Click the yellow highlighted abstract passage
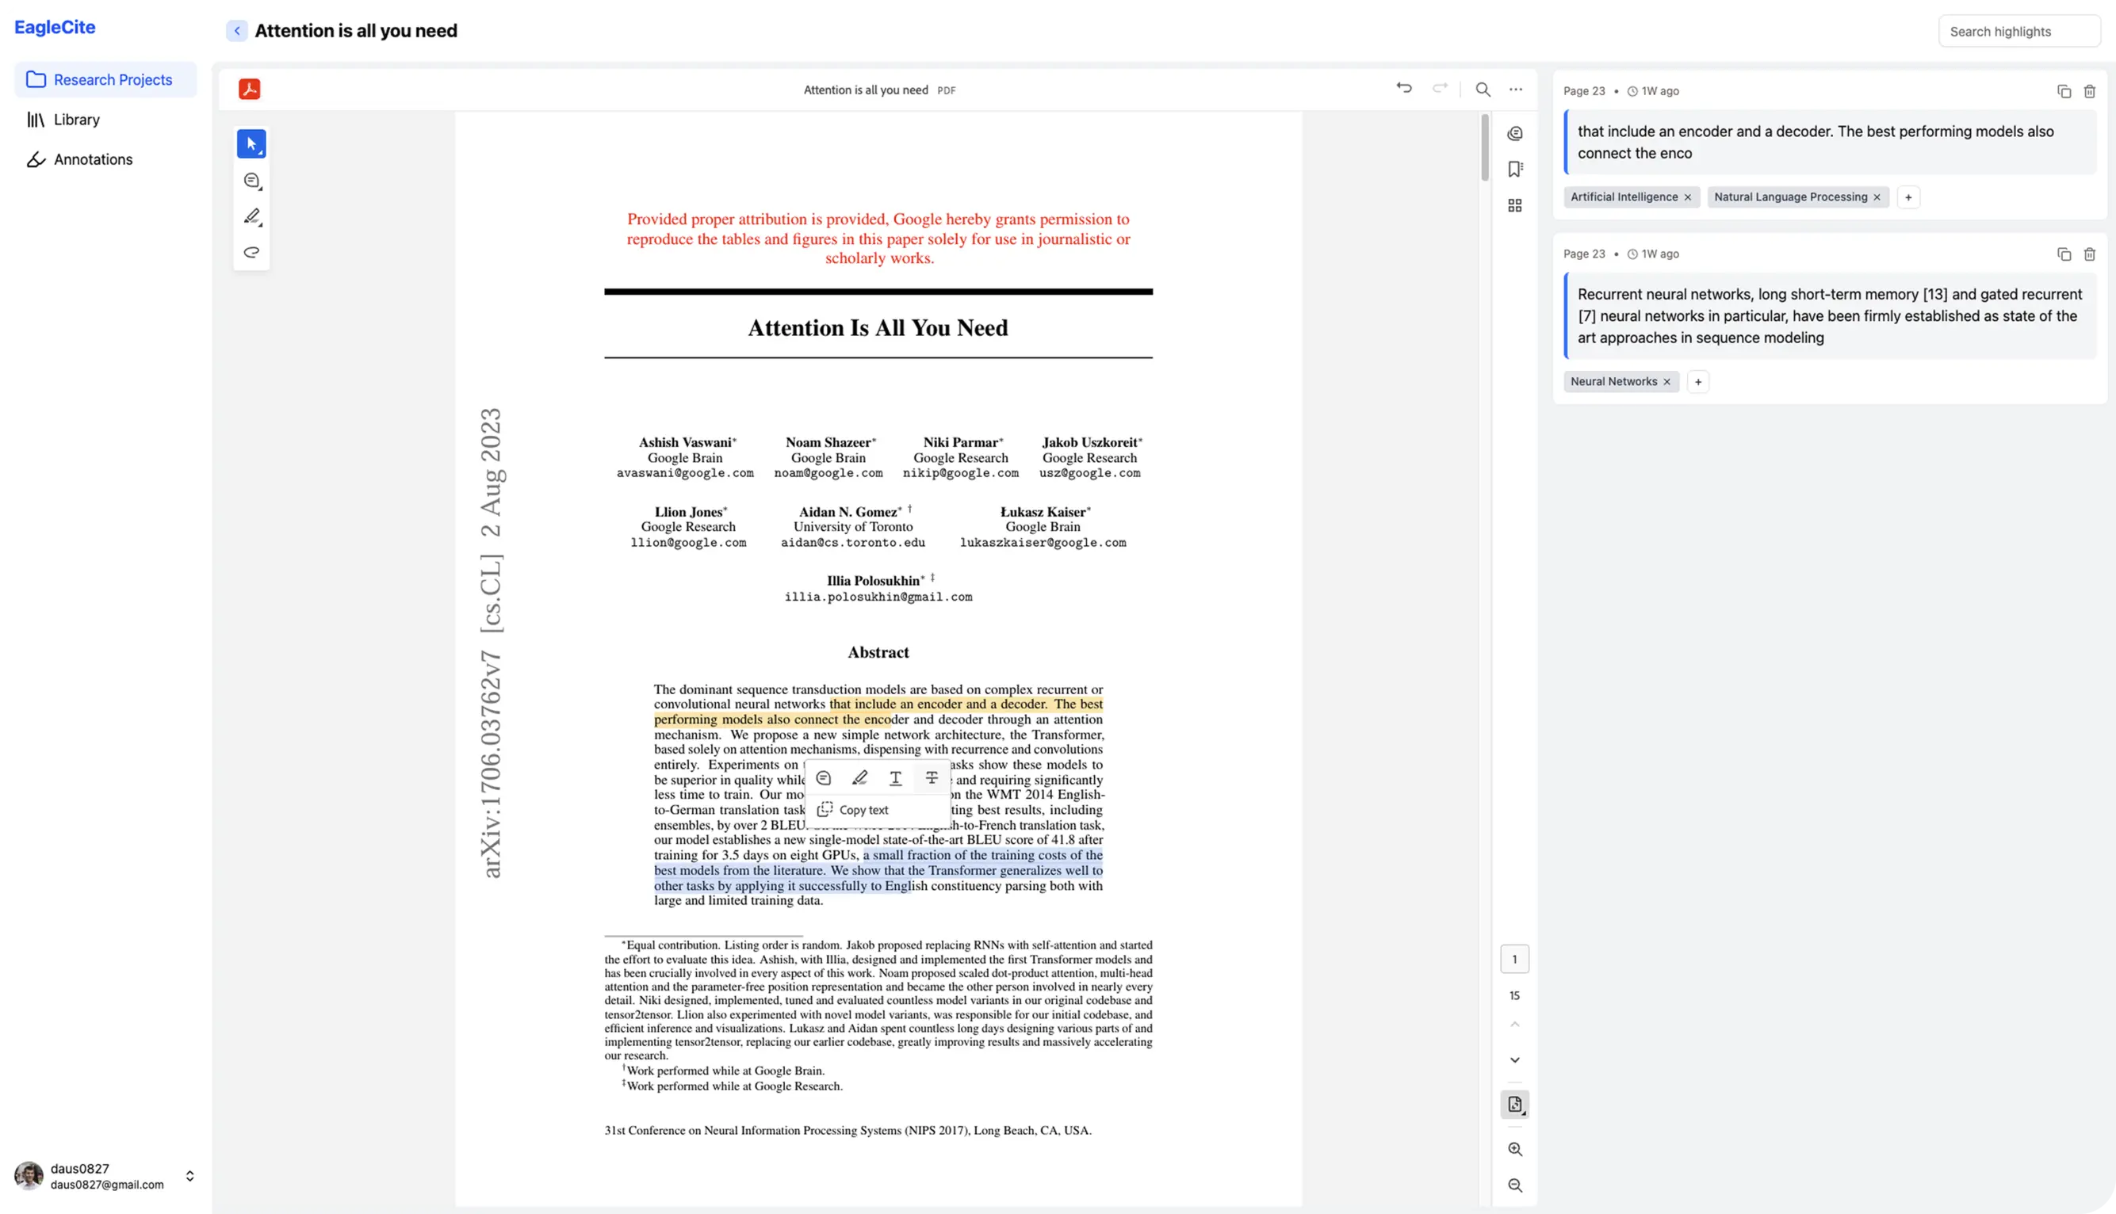Viewport: 2116px width, 1214px height. pos(878,712)
